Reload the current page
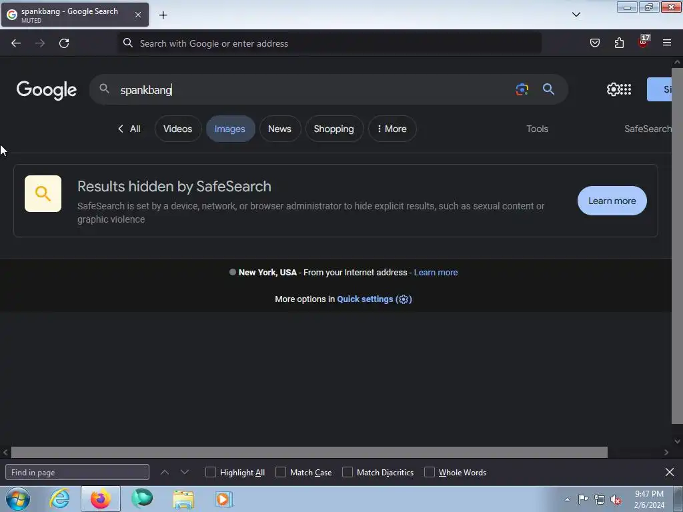Screen dimensions: 683x512 (x=64, y=43)
